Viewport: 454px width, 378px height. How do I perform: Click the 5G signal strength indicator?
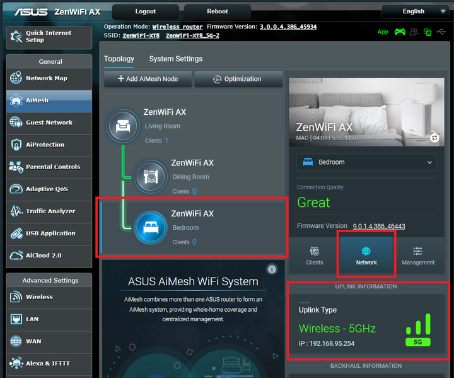point(418,330)
